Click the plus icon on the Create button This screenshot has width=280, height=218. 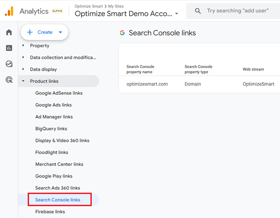click(x=30, y=32)
